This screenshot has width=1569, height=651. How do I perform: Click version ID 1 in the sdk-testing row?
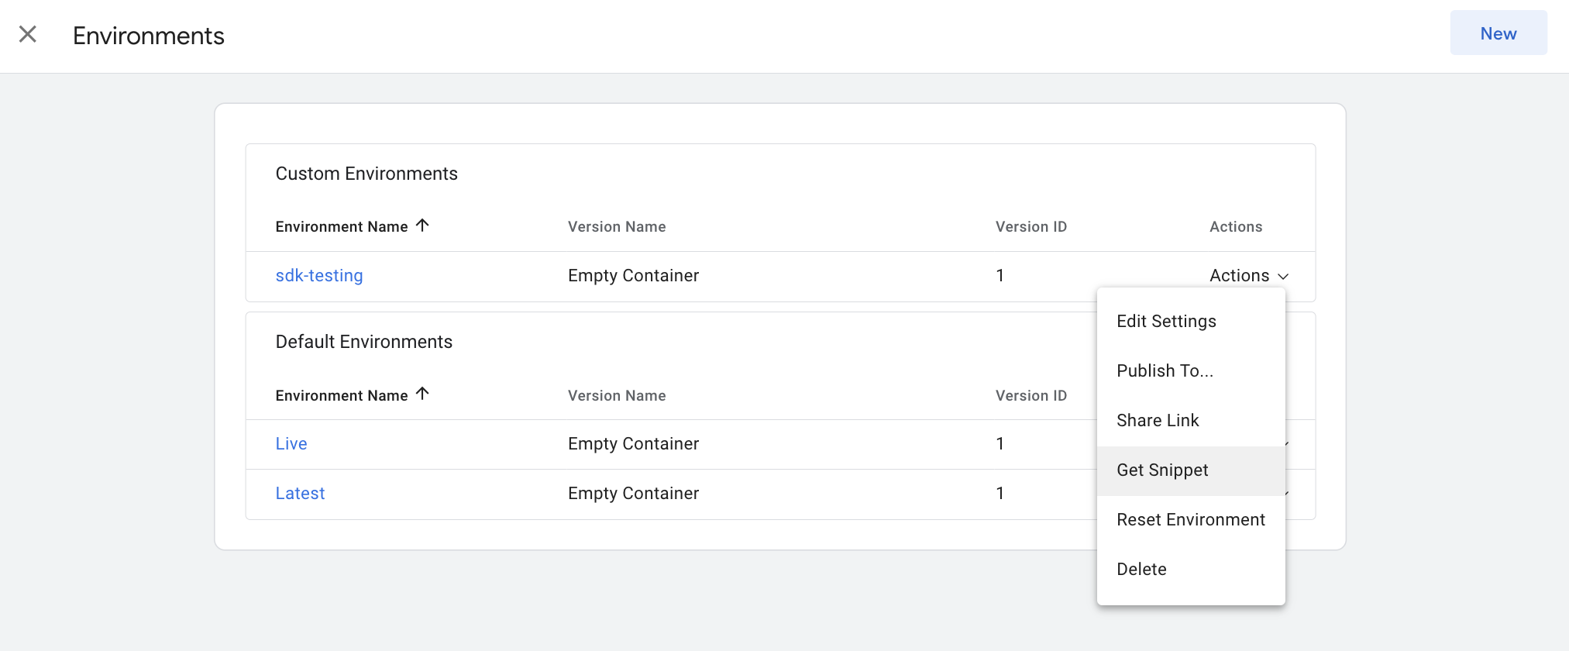pyautogui.click(x=1000, y=276)
